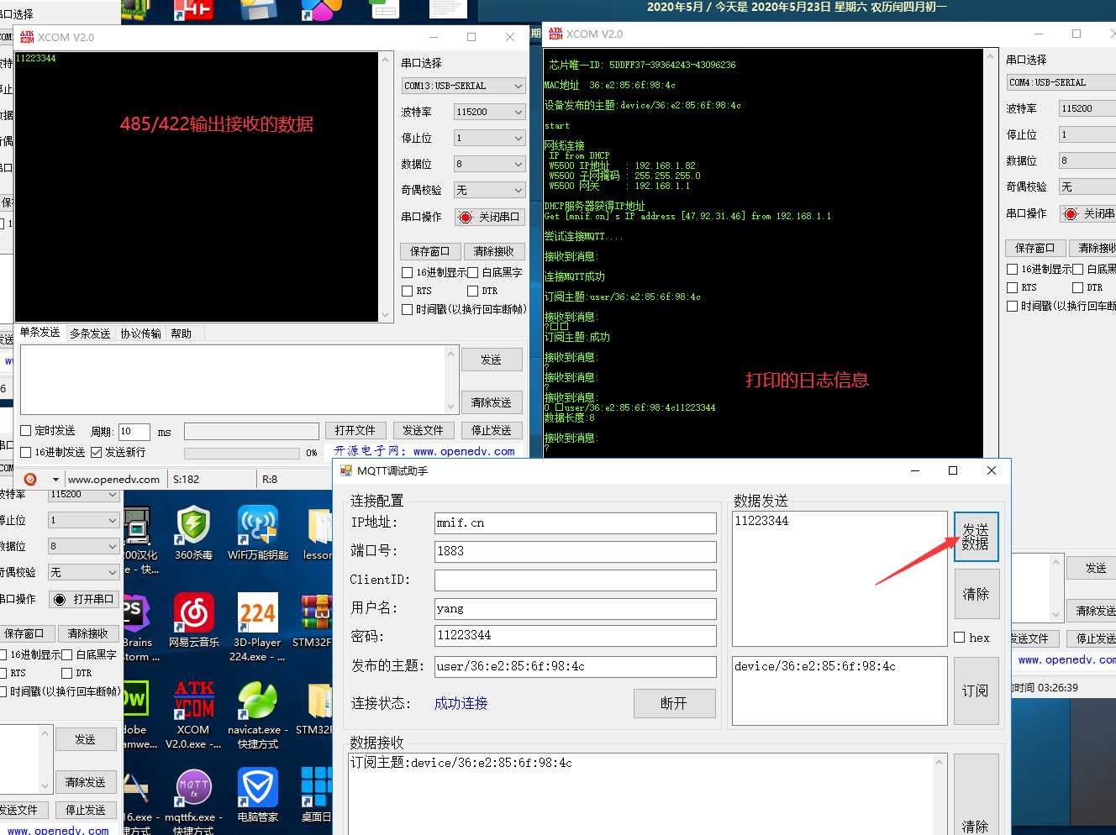This screenshot has width=1116, height=835.
Task: Open the www.openedv.com link in COM13 XCOM
Action: pyautogui.click(x=464, y=451)
